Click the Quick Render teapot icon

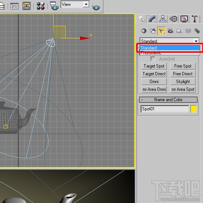pyautogui.click(x=96, y=7)
